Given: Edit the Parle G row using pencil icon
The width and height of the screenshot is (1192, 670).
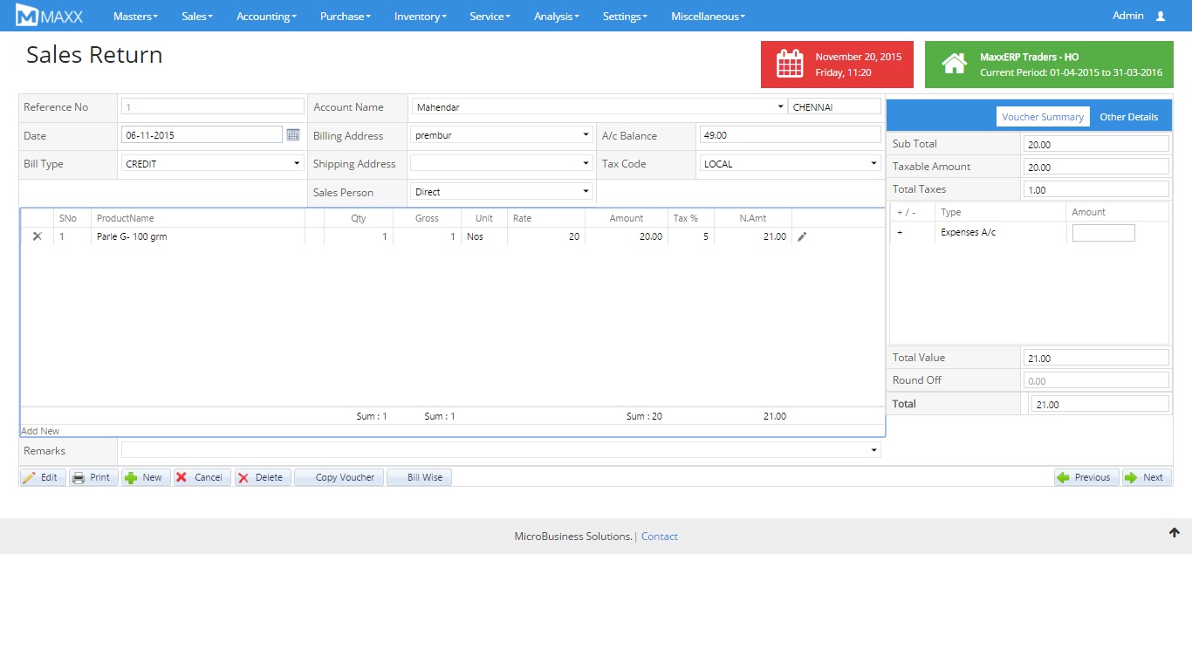Looking at the screenshot, I should tap(802, 236).
